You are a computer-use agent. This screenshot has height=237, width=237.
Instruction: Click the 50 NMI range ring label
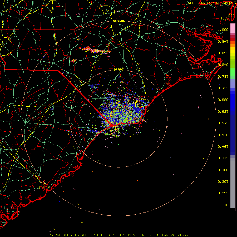pyautogui.click(x=118, y=70)
